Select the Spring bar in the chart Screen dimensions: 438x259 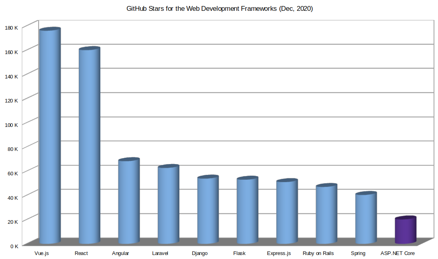tap(366, 218)
